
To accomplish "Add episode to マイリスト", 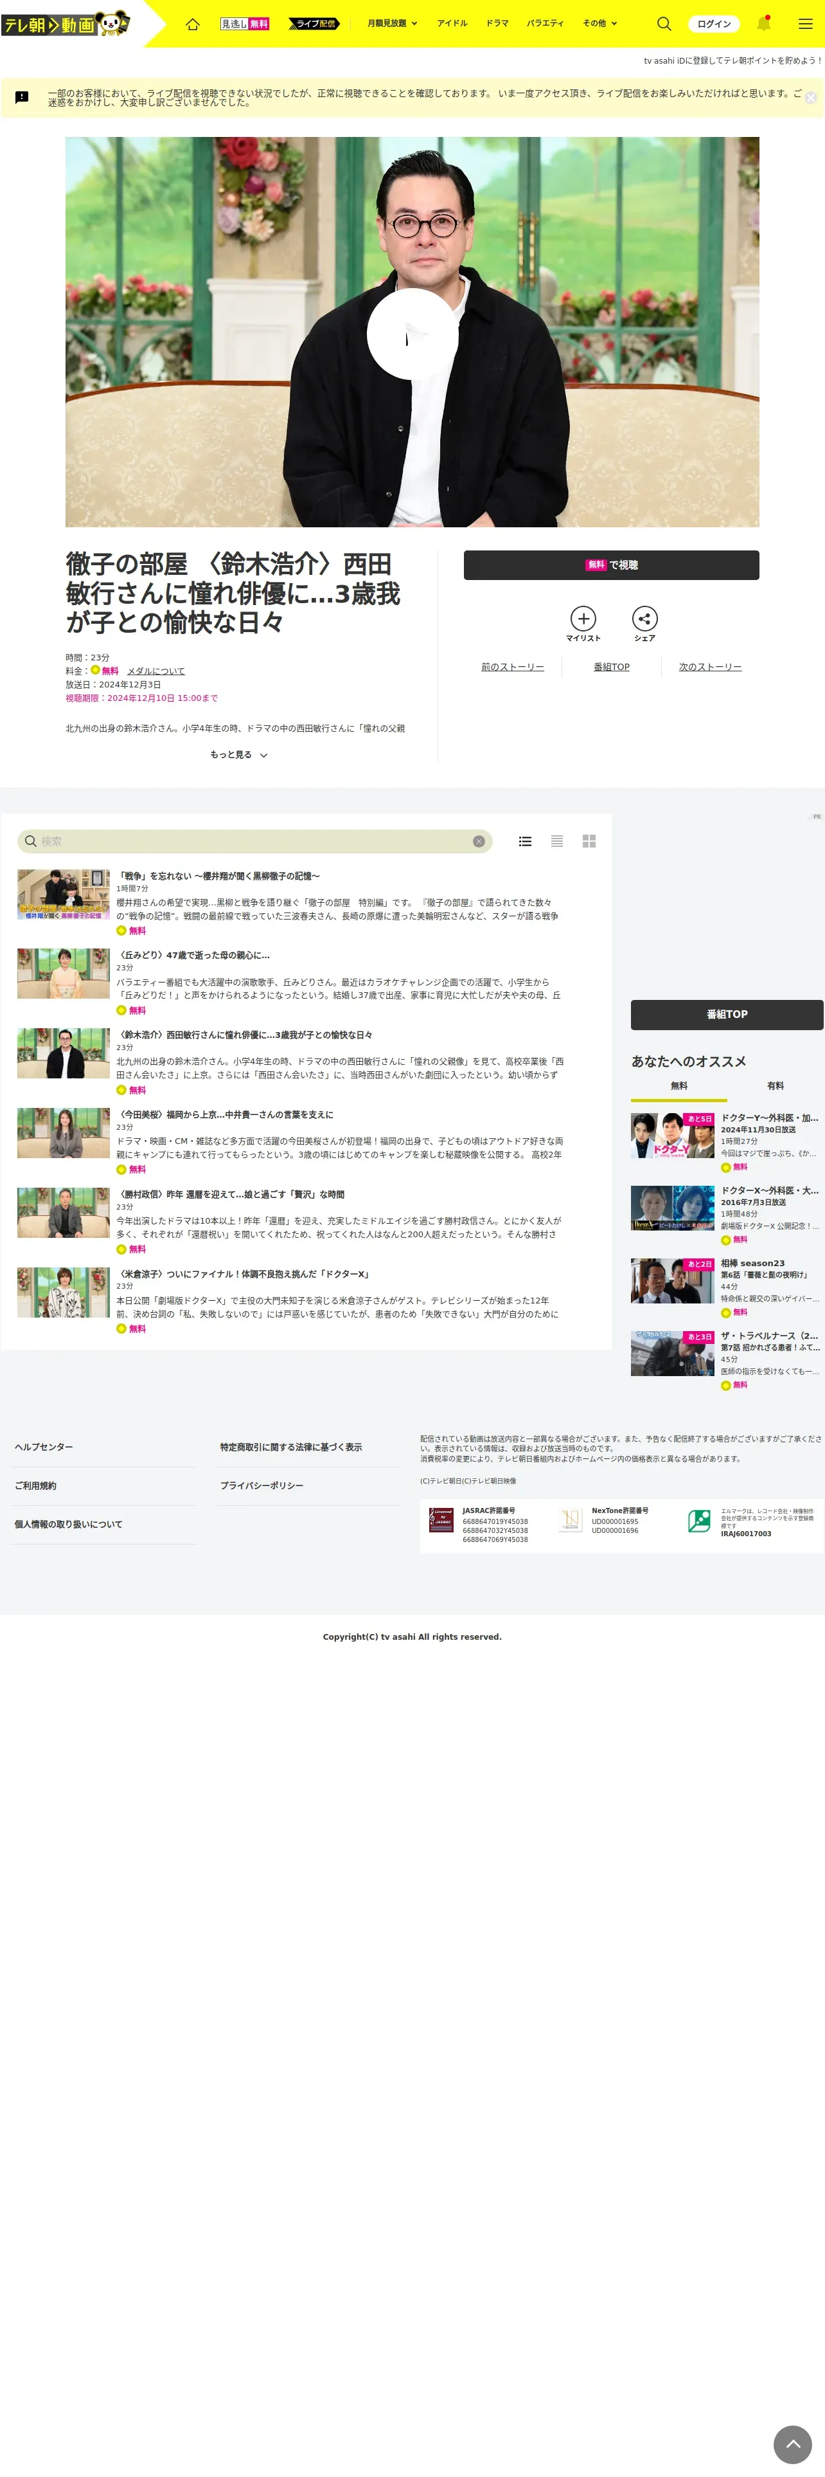I will coord(583,625).
